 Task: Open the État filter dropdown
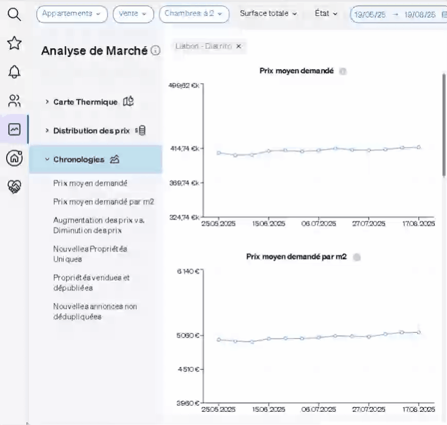point(326,14)
